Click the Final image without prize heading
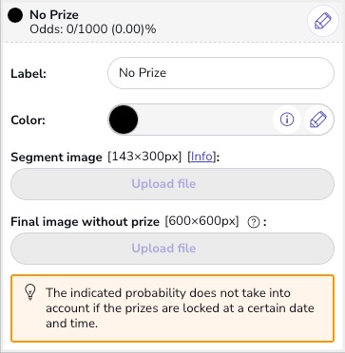 85,222
